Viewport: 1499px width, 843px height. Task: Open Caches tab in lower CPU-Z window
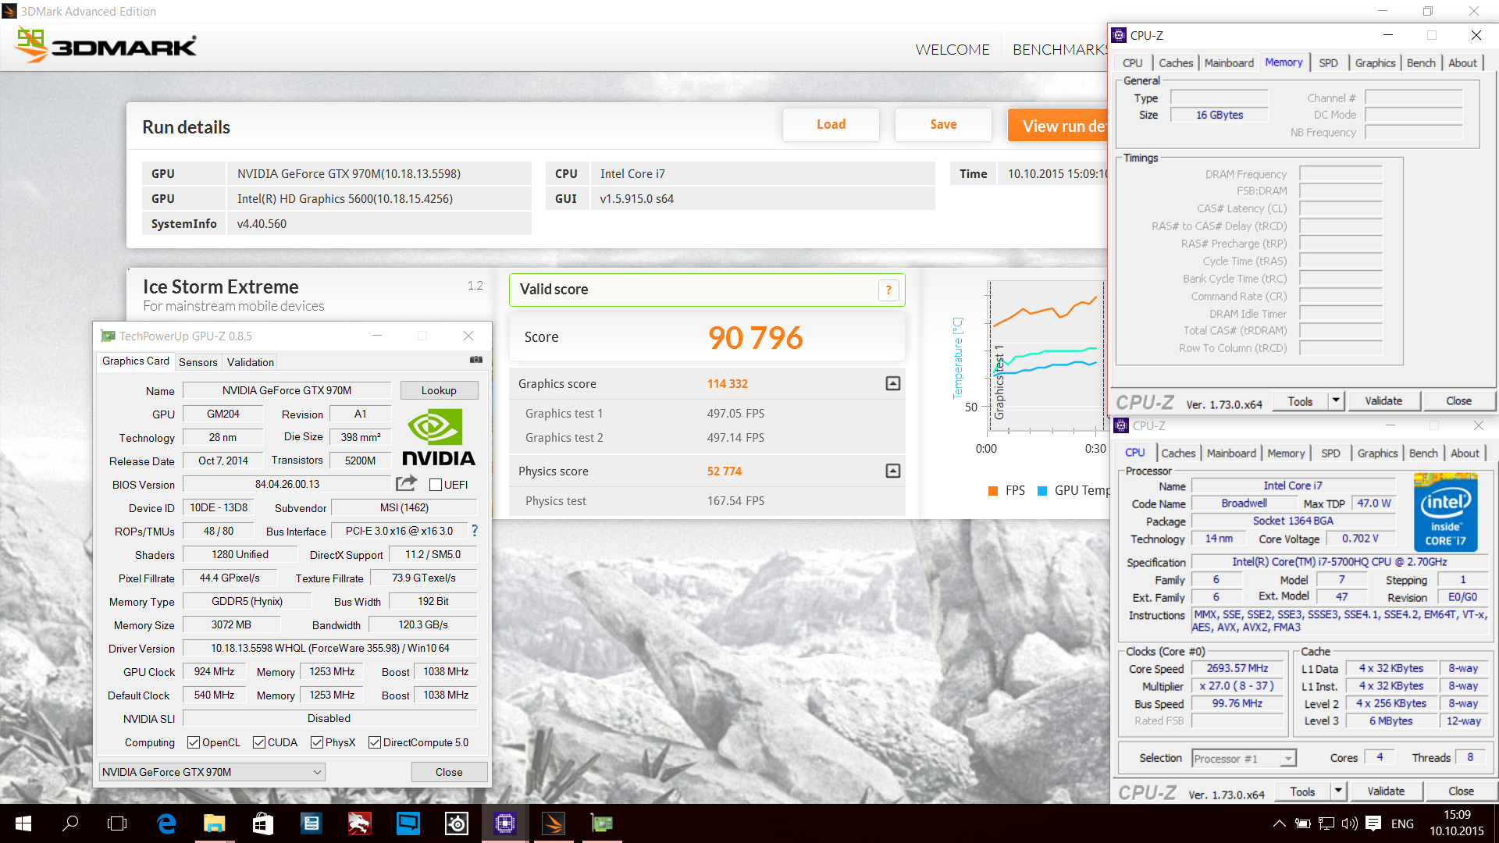pyautogui.click(x=1177, y=454)
